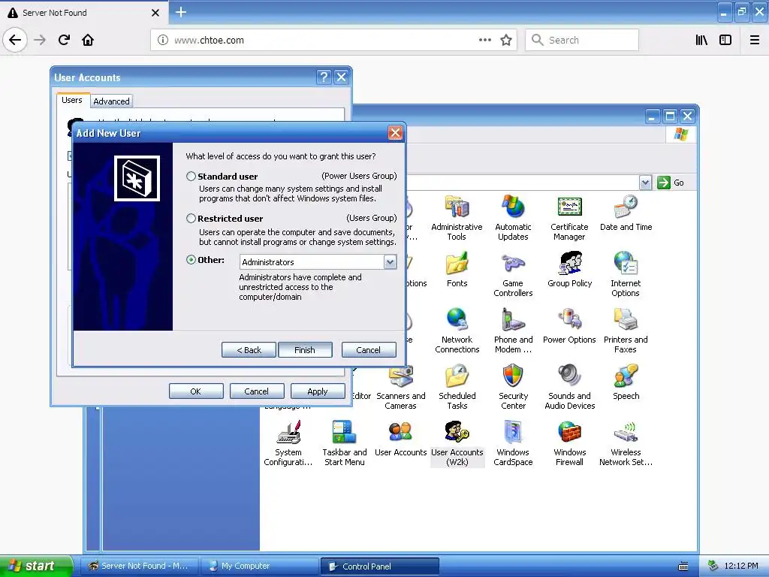Open Sounds and Audio Devices icon

pos(569,387)
